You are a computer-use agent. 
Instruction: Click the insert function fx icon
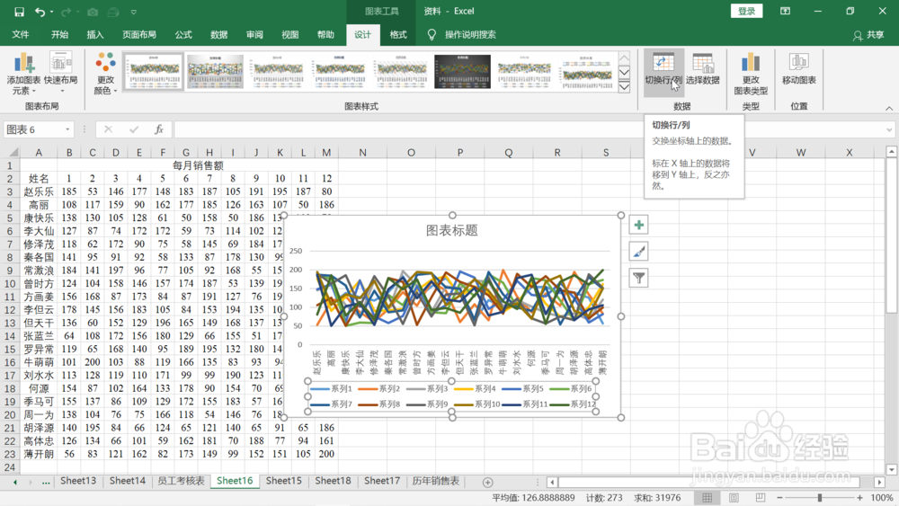[x=159, y=129]
